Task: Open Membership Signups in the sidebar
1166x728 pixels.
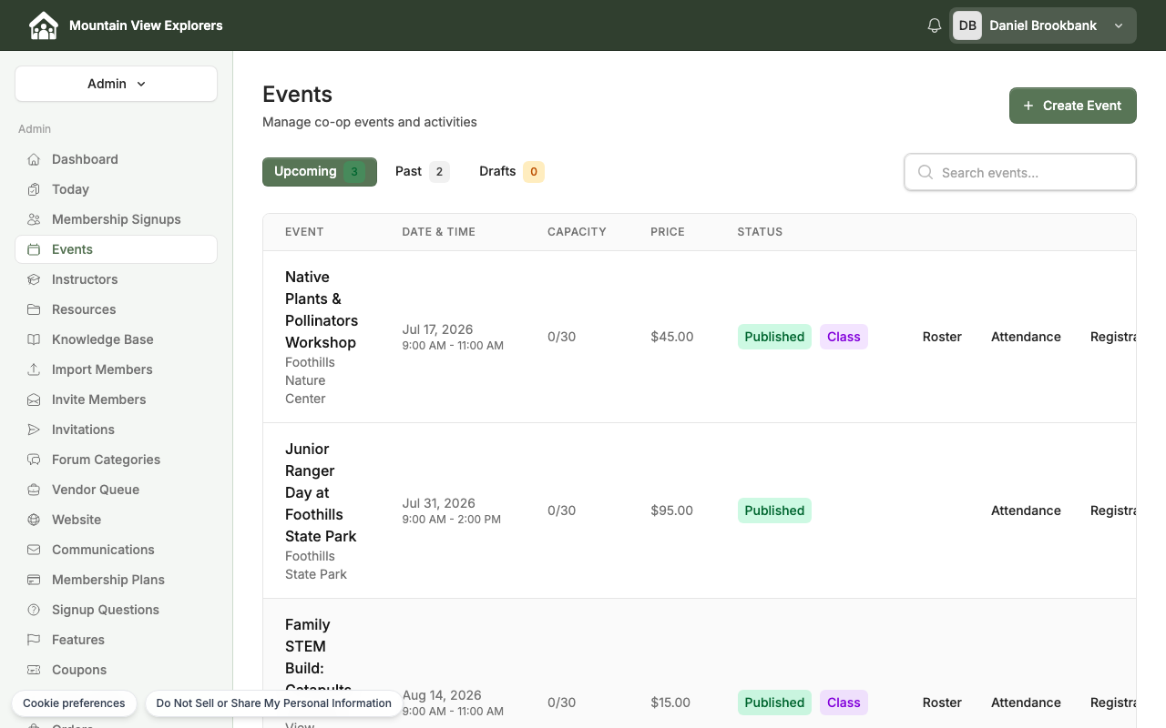Action: click(x=116, y=219)
